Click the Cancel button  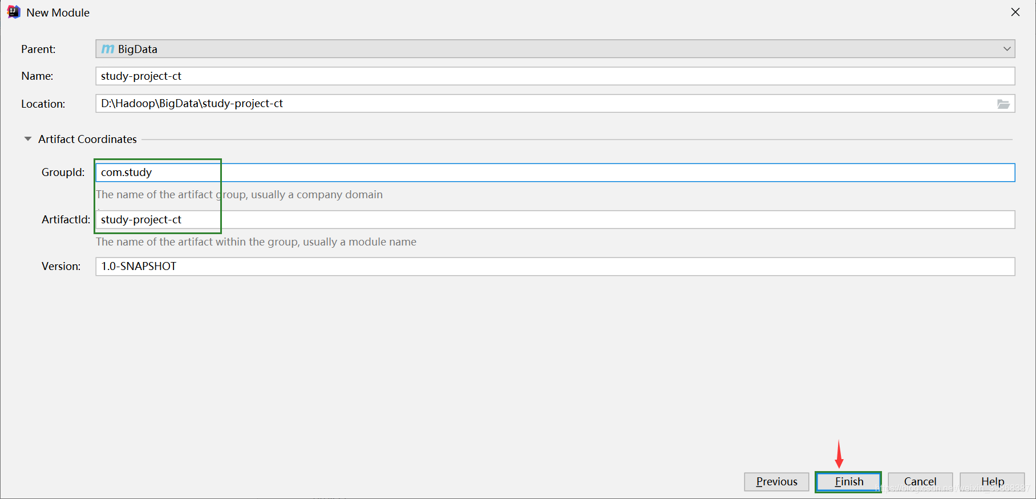920,482
